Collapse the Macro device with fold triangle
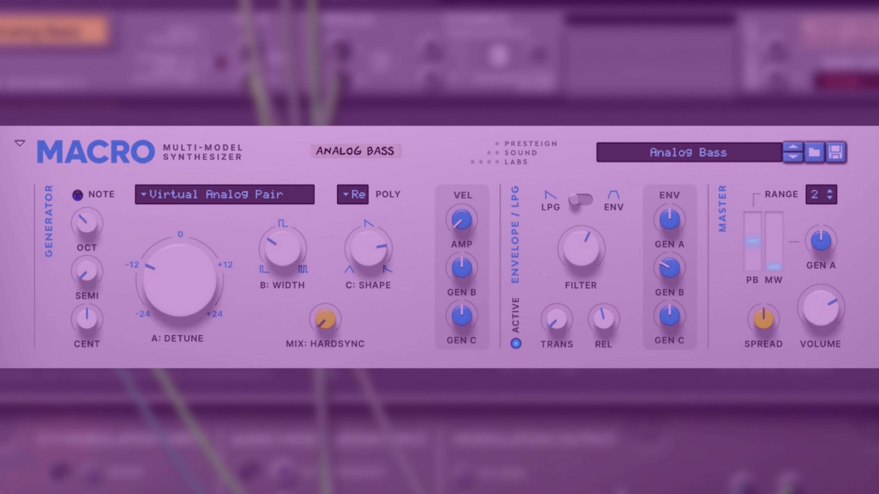 pos(20,143)
